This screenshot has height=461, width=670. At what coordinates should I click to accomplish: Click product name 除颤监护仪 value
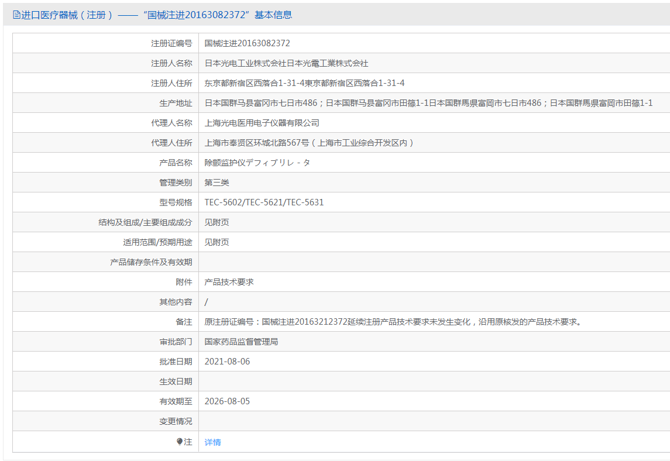[x=257, y=163]
